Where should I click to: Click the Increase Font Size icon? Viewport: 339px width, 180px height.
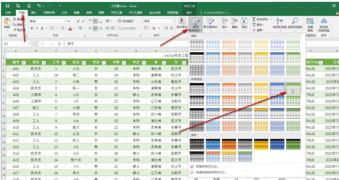click(x=78, y=21)
